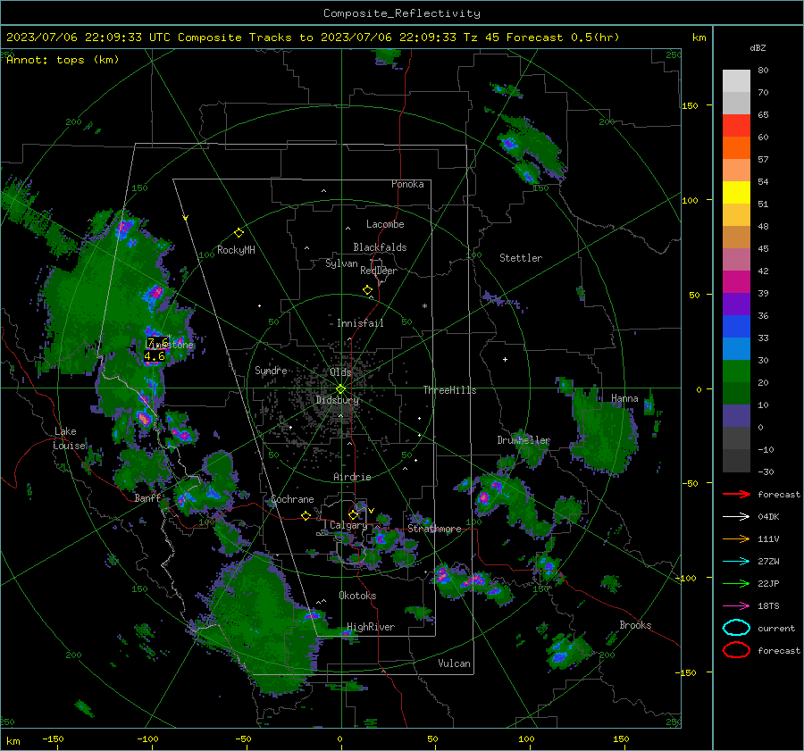Click the yellow diamond marker above Calgary

click(353, 514)
